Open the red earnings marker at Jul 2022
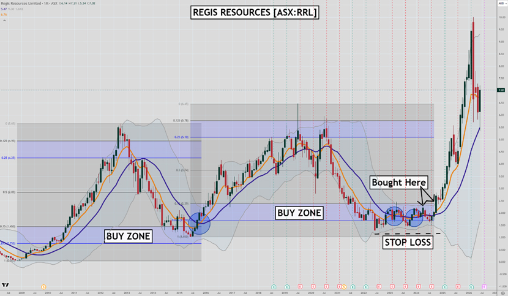The image size is (508, 296). point(379,287)
